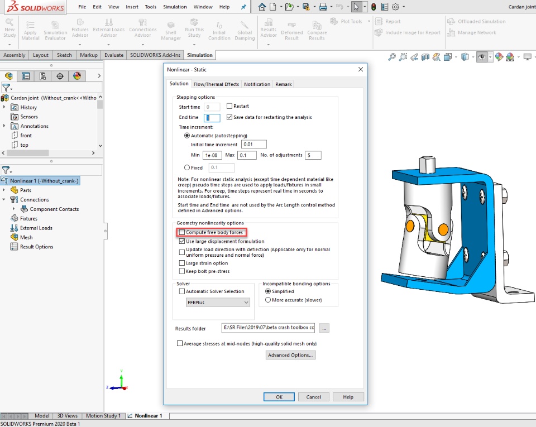Viewport: 536px width, 427px height.
Task: Collapse the Connections node
Action: tap(4, 199)
